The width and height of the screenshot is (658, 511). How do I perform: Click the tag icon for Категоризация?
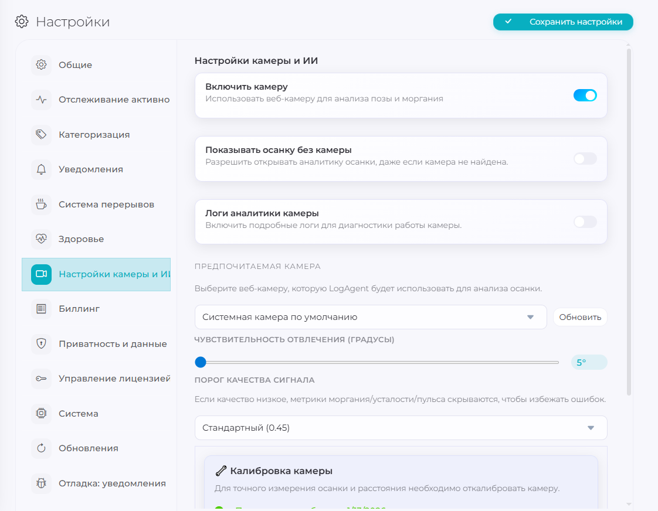click(x=41, y=135)
